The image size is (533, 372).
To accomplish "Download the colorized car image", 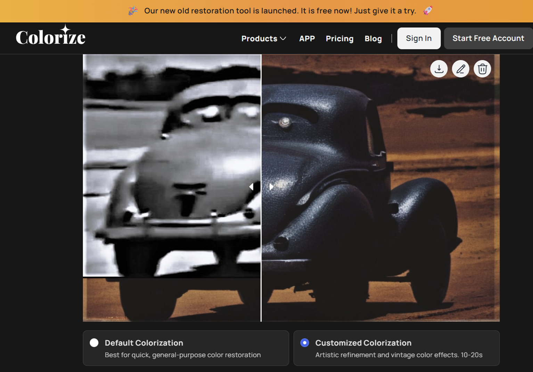I will (x=439, y=69).
